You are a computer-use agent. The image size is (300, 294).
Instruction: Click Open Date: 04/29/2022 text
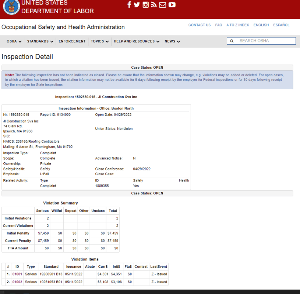[113, 115]
